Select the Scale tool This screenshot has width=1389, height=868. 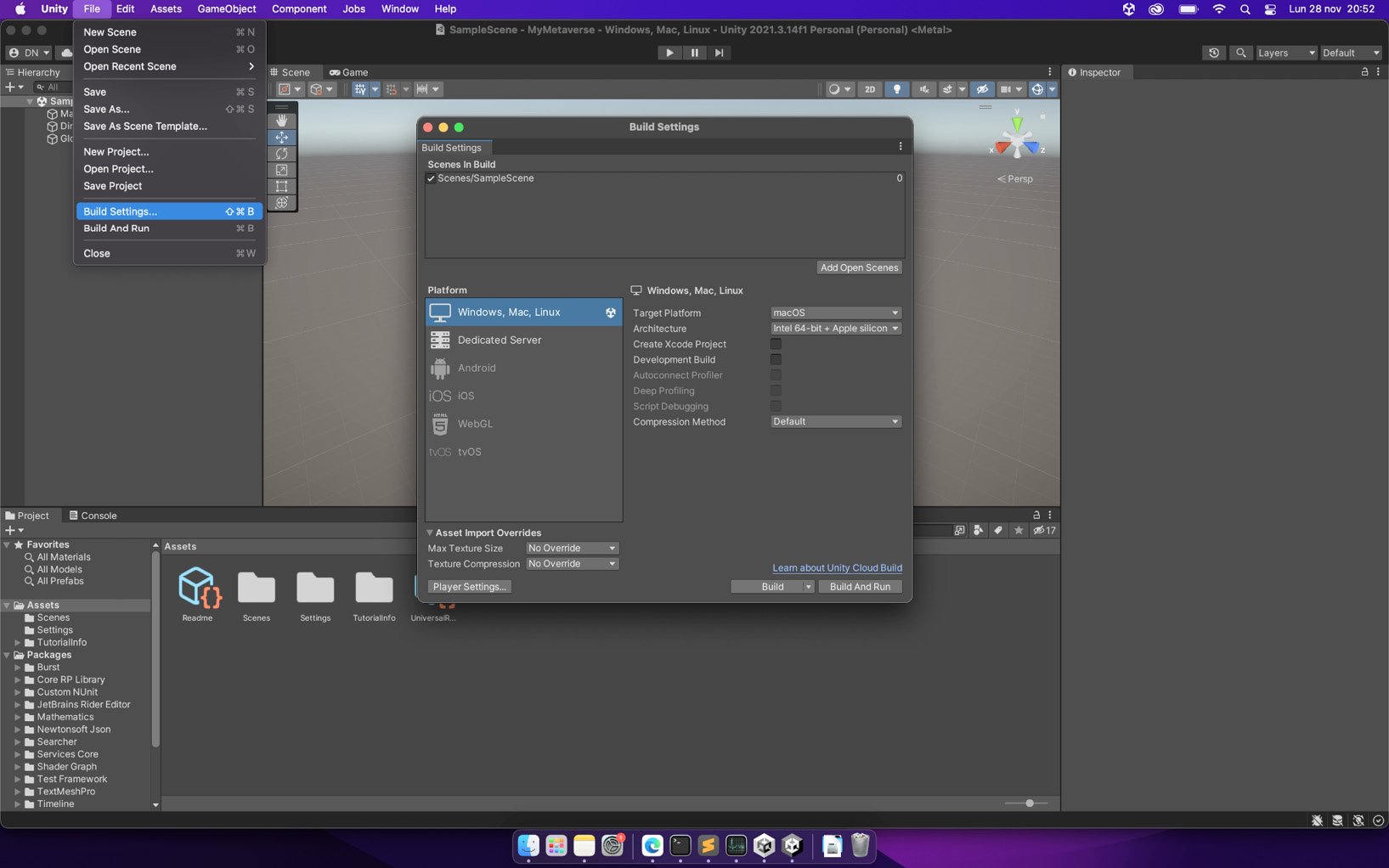click(x=282, y=170)
